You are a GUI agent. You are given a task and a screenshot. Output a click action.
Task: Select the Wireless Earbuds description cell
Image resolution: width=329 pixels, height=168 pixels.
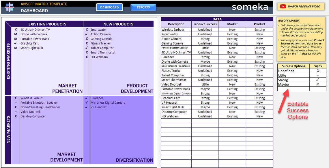click(176, 30)
